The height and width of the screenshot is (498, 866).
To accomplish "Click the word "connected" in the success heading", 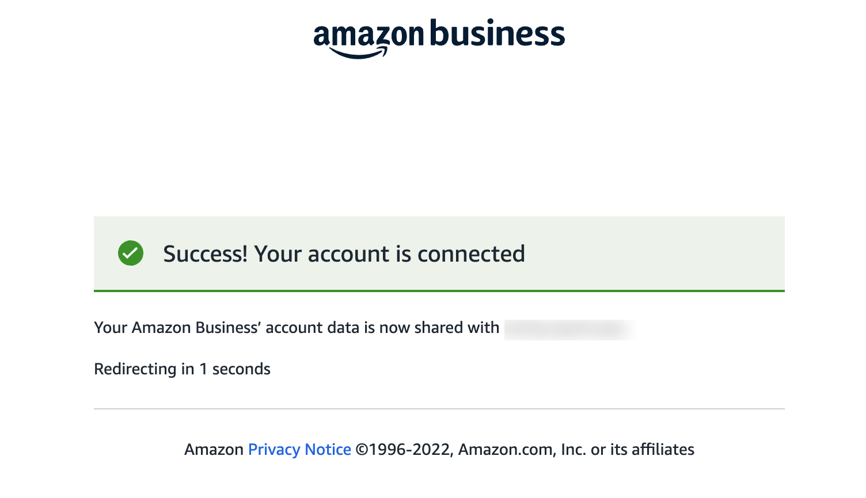I will pyautogui.click(x=471, y=254).
